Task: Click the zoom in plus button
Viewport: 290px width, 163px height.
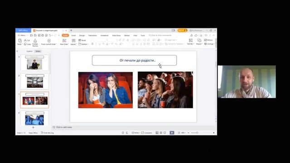Action: coord(214,133)
